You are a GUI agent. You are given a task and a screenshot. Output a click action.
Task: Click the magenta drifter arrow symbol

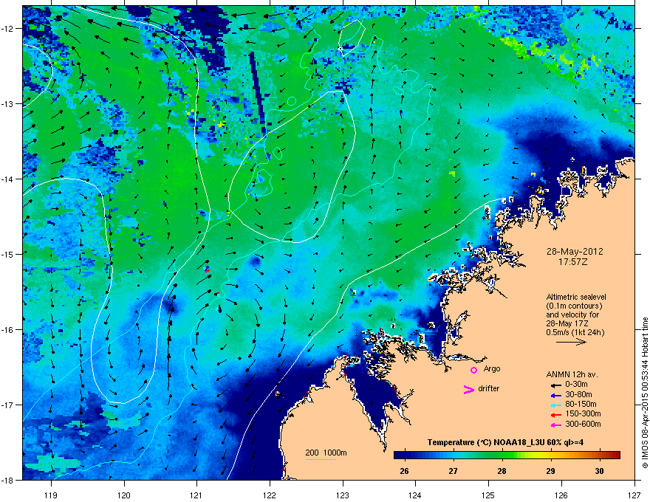[469, 389]
